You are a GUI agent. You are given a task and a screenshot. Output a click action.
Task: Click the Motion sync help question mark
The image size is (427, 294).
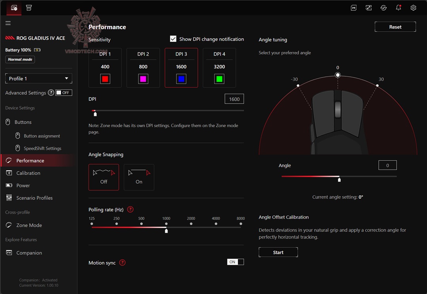122,263
